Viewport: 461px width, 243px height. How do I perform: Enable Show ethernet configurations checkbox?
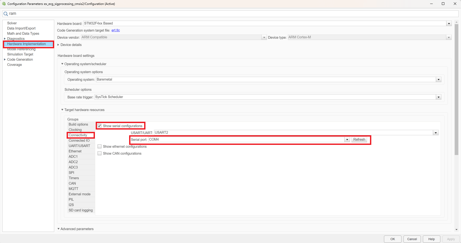[x=100, y=147]
